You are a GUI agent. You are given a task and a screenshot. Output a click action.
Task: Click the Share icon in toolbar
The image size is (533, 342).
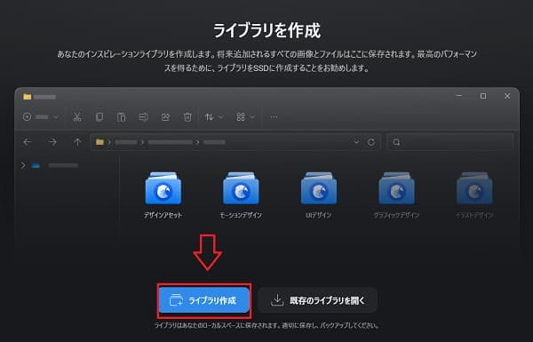click(165, 117)
